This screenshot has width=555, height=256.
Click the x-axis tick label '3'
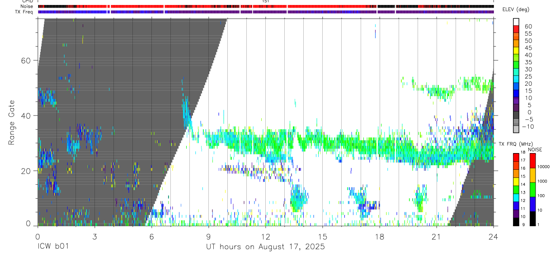[94, 236]
